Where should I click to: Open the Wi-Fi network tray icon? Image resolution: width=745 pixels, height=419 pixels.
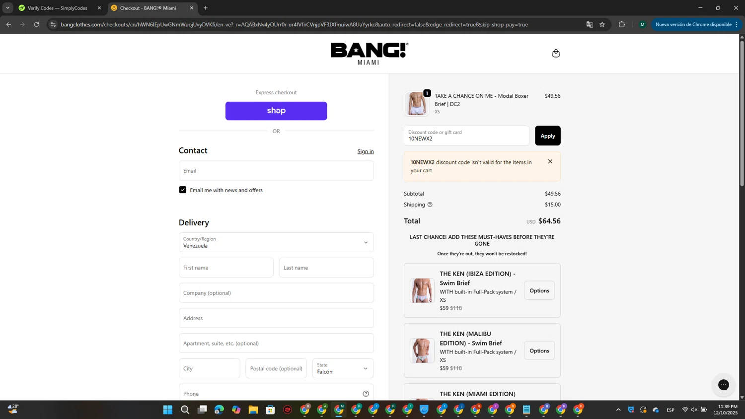685,410
